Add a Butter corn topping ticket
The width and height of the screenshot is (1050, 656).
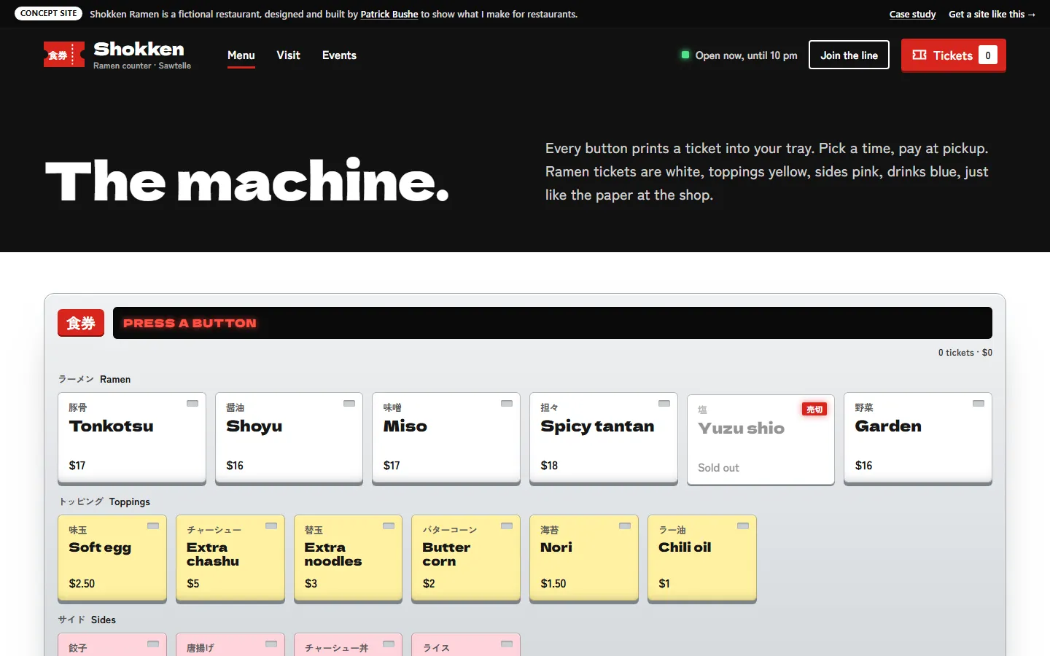tap(466, 558)
